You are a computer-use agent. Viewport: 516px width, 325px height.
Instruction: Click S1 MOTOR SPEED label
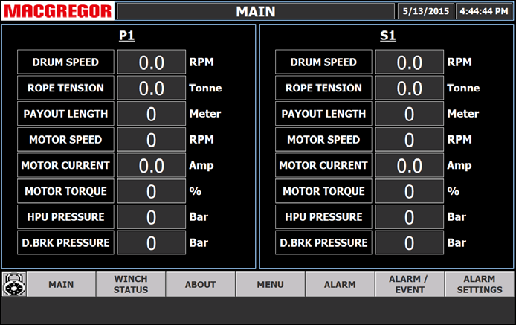(x=323, y=139)
